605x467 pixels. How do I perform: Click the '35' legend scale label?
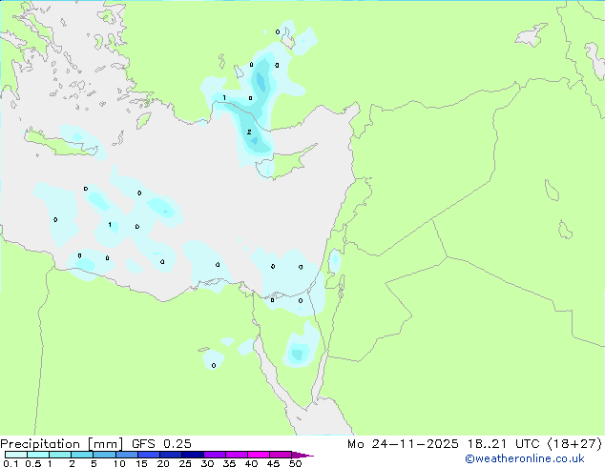(229, 463)
